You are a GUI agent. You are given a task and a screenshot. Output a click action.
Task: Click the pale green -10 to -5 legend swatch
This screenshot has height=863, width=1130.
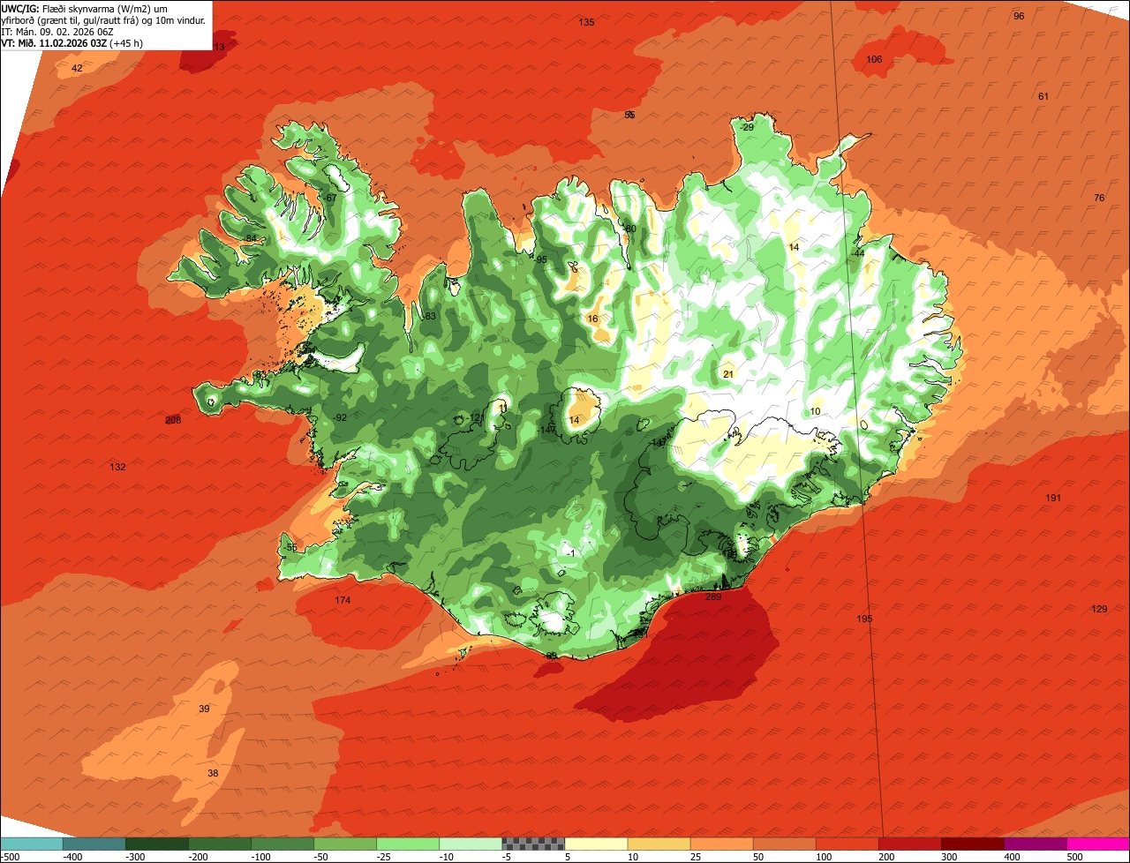pyautogui.click(x=471, y=844)
